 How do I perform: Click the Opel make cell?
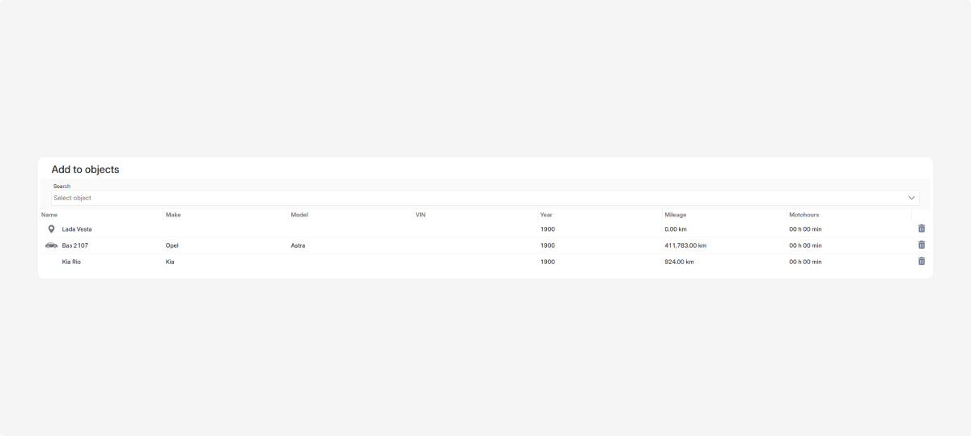tap(172, 245)
